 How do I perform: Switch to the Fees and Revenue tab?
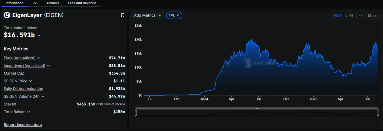coord(82,3)
